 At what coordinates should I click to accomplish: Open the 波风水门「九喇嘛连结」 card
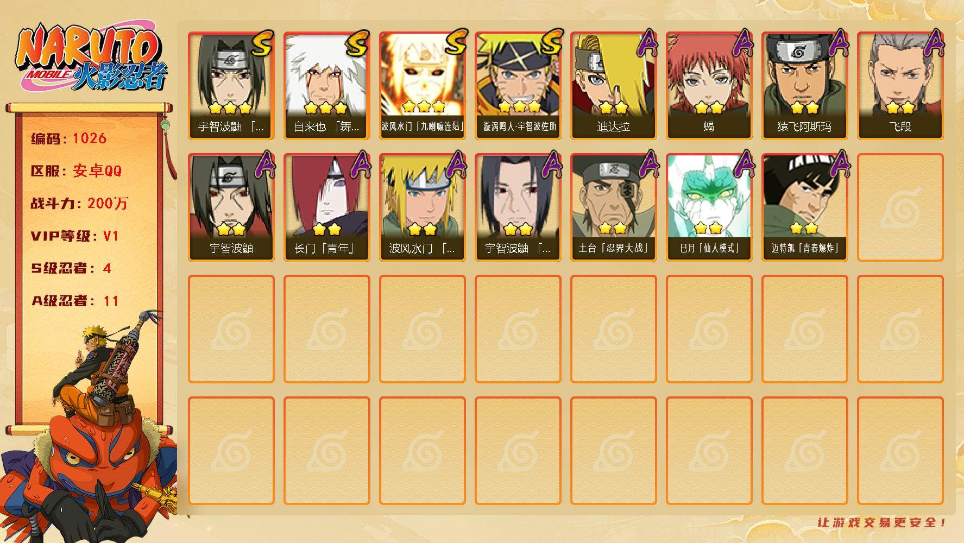pos(422,86)
